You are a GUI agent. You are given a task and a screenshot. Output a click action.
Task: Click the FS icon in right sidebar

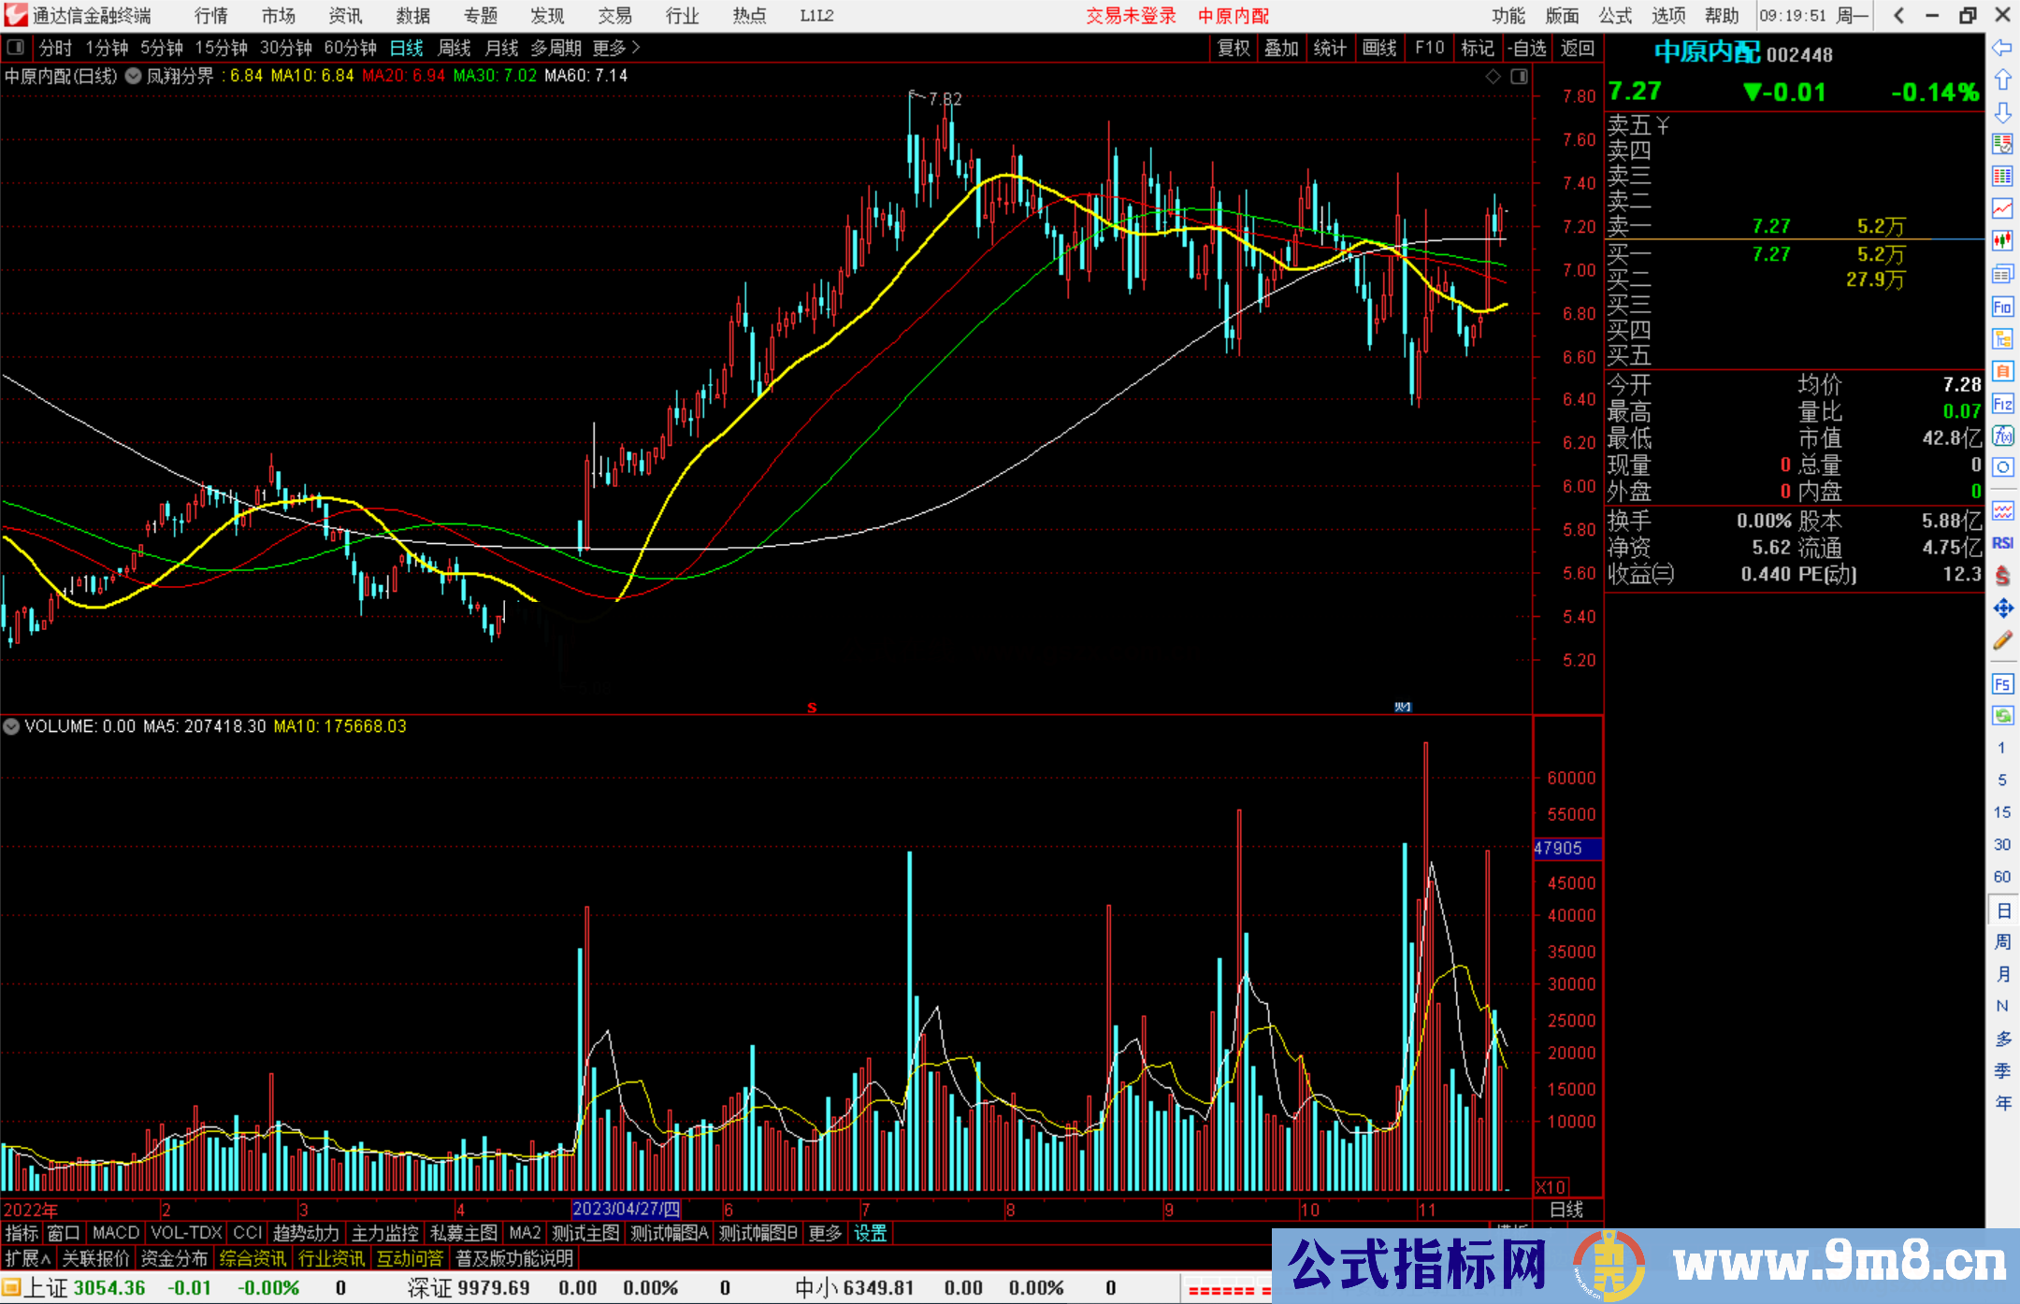[x=2002, y=684]
